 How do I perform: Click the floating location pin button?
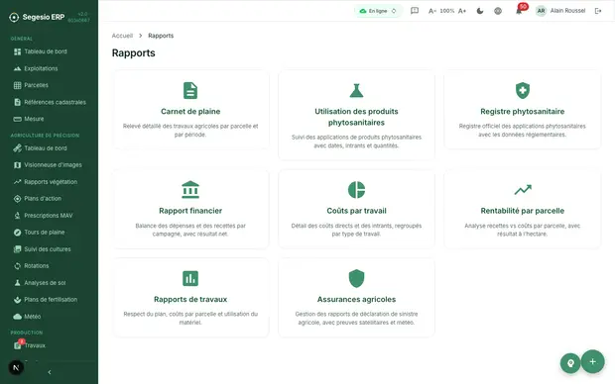click(x=570, y=363)
